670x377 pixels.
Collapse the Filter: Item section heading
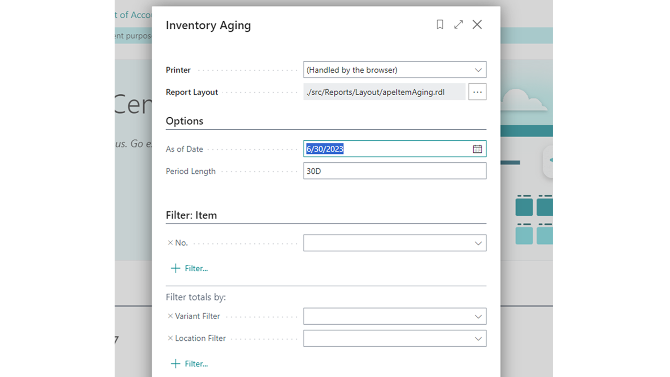click(x=191, y=215)
